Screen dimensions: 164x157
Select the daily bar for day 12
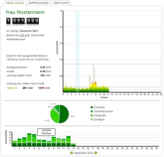(x=68, y=141)
